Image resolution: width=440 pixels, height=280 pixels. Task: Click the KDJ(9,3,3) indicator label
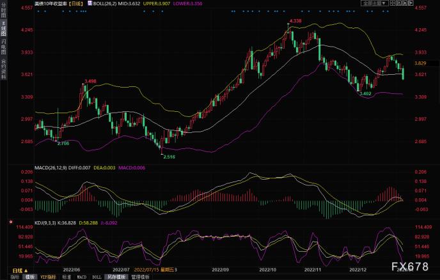[45, 222]
